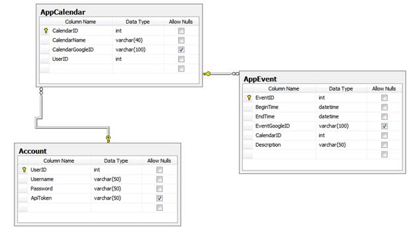
Task: Click the EndTime column name cell
Action: 284,116
